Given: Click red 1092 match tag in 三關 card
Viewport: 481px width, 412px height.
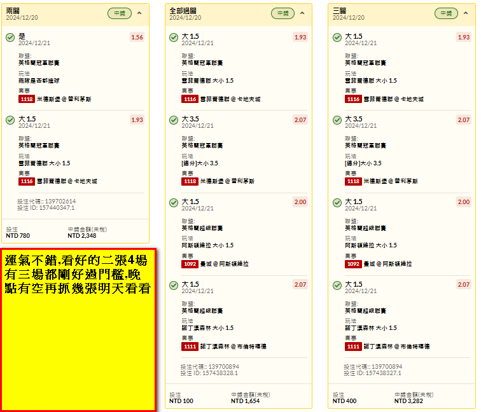Looking at the screenshot, I should (353, 264).
